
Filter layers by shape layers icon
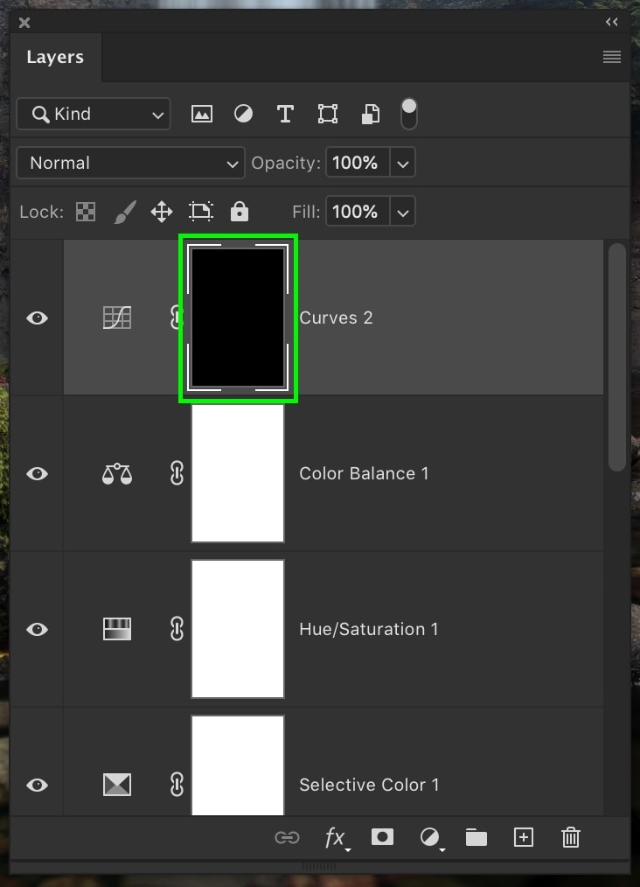point(328,115)
